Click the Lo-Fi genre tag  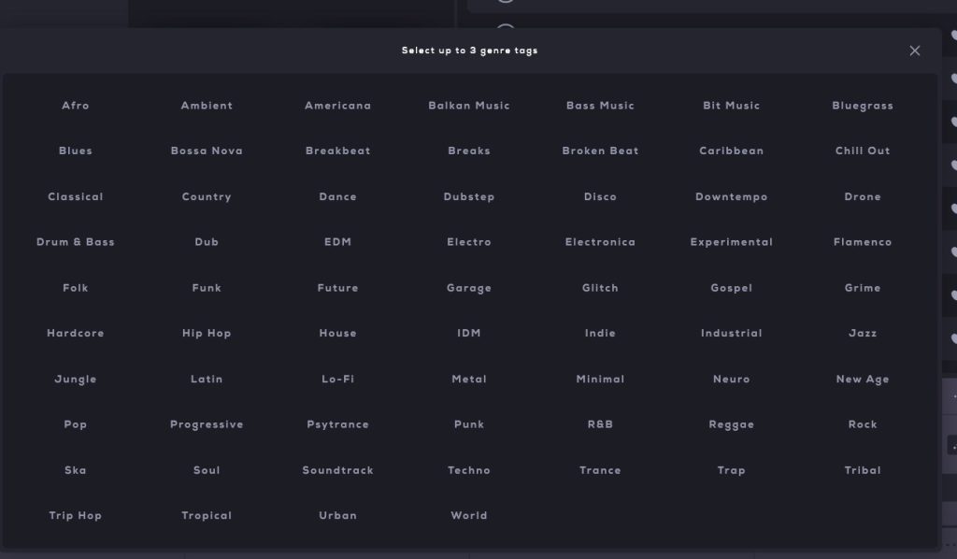point(337,380)
